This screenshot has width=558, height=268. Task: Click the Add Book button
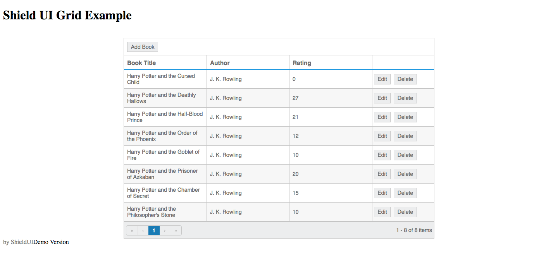[x=142, y=46]
